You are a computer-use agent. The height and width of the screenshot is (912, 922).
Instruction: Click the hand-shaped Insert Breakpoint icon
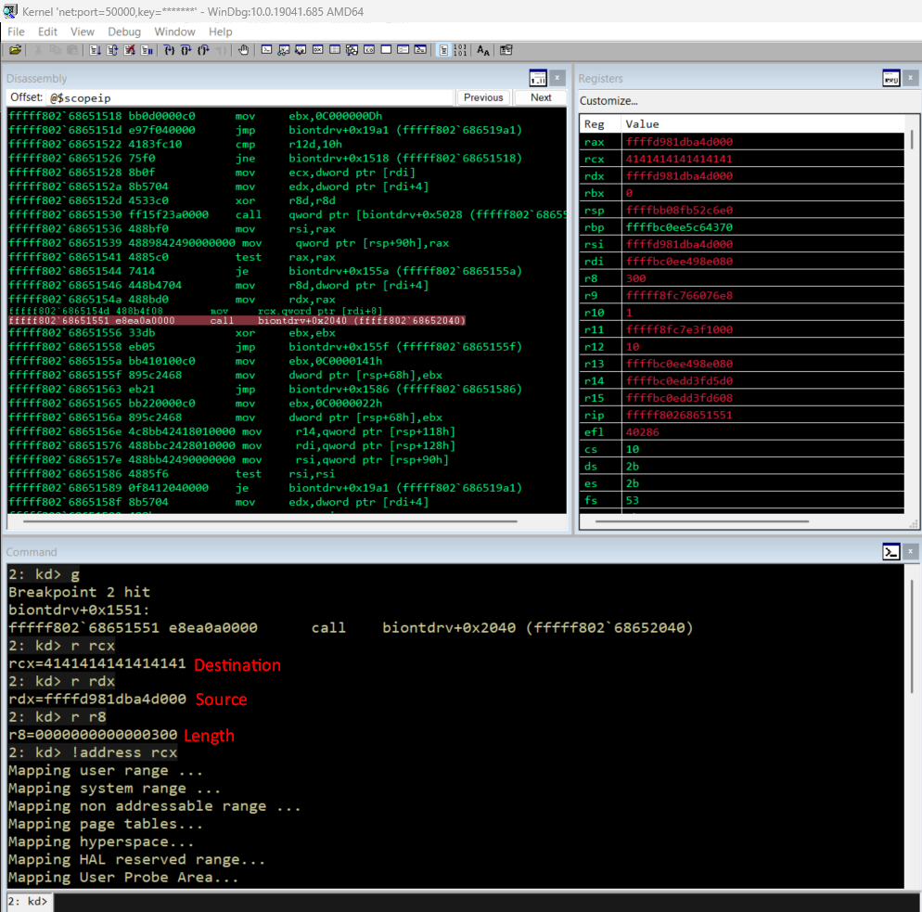pyautogui.click(x=243, y=50)
